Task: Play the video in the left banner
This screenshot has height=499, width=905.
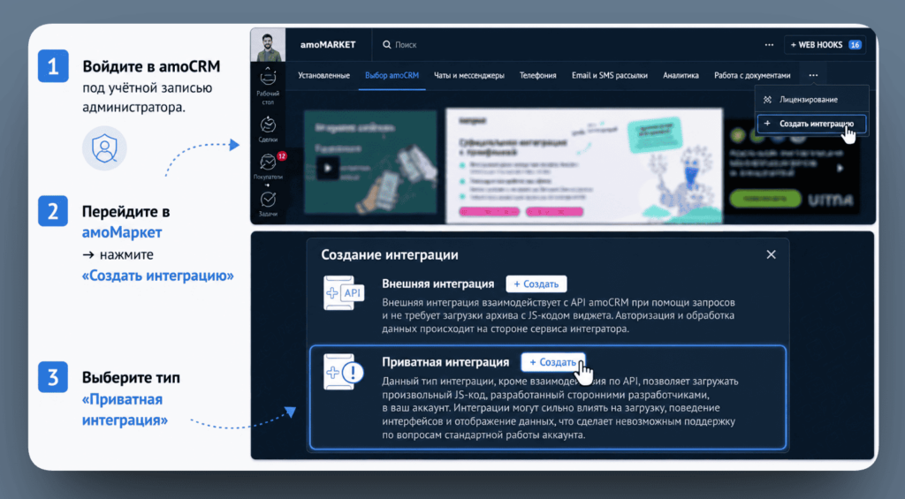Action: pyautogui.click(x=327, y=169)
